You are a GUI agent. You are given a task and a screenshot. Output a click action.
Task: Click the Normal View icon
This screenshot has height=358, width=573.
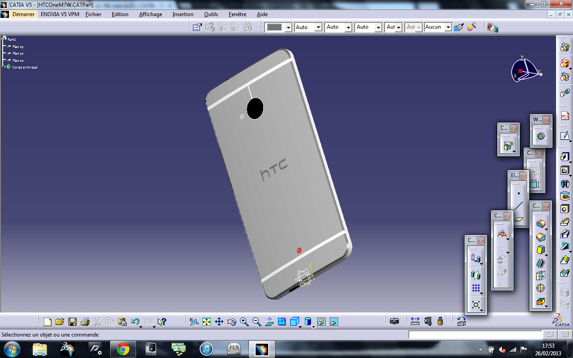pos(269,321)
